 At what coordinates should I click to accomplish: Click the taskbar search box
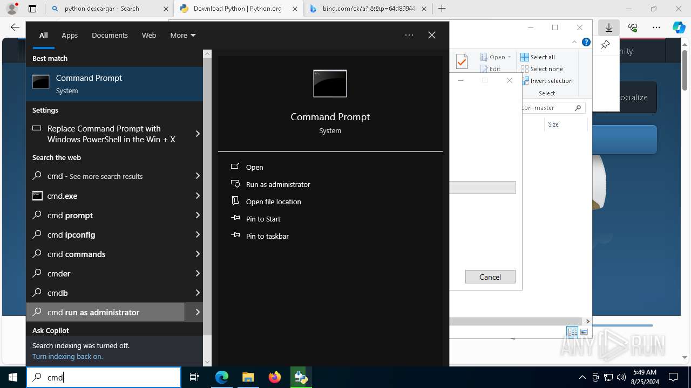[104, 377]
